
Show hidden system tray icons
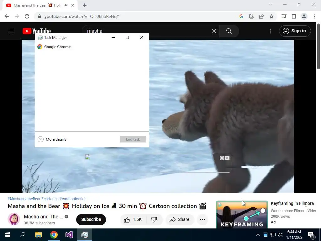click(258, 235)
